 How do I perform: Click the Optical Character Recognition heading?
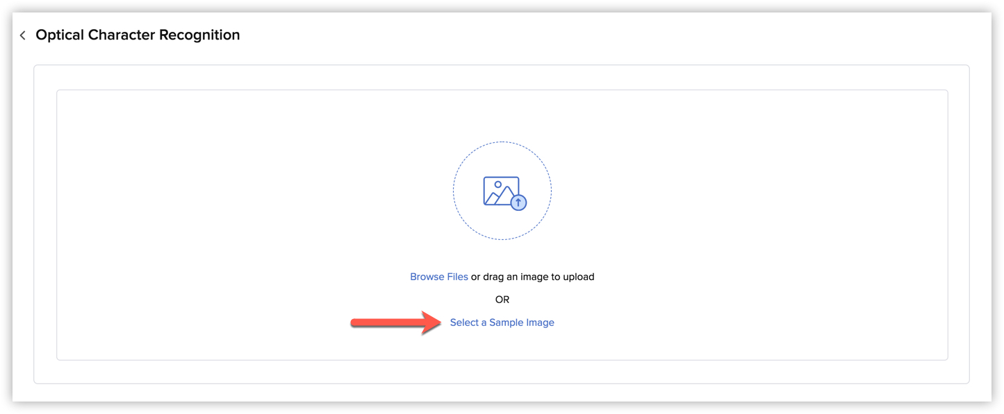pos(138,35)
